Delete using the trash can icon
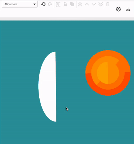 (108, 4)
